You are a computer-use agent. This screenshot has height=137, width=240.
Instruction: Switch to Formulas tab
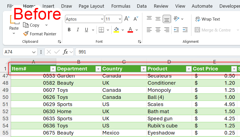pos(121,6)
